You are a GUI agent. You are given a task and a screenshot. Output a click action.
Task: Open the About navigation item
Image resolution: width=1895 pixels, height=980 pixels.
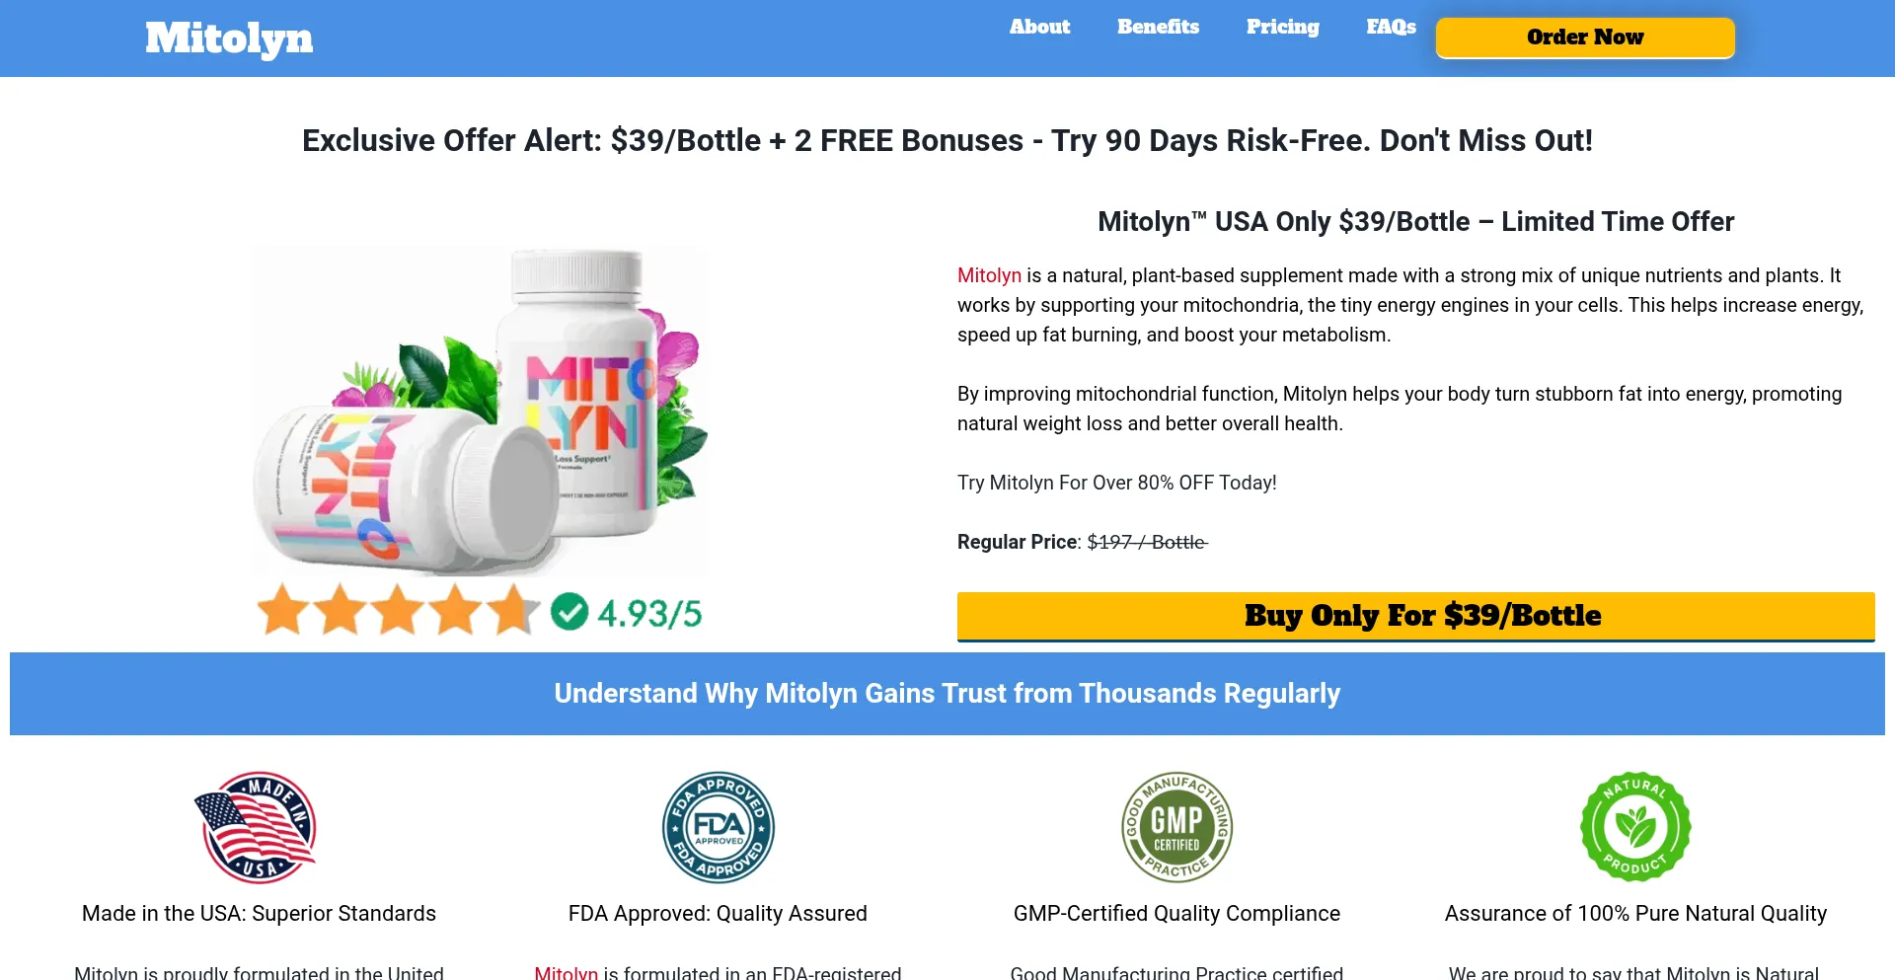point(1039,27)
